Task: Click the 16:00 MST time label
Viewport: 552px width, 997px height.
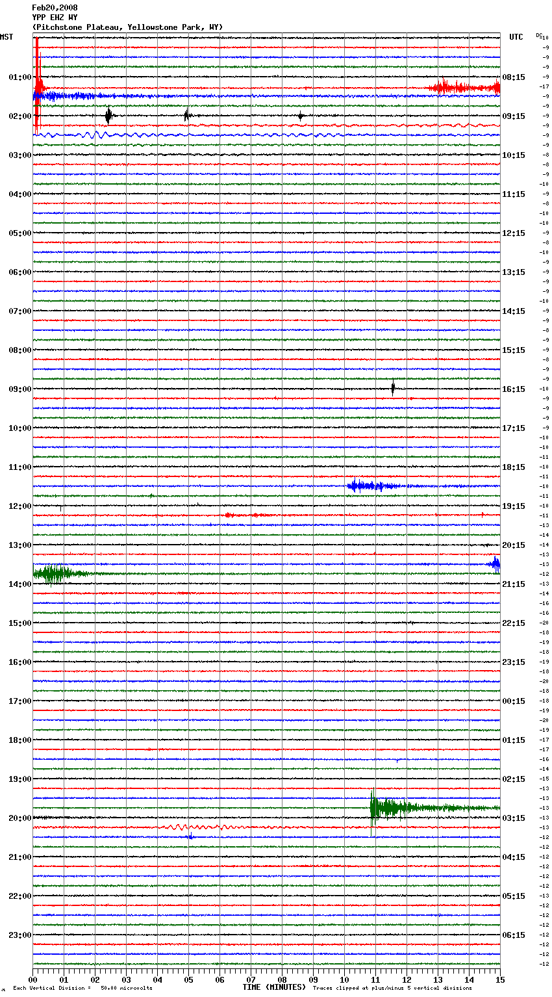Action: [x=20, y=662]
